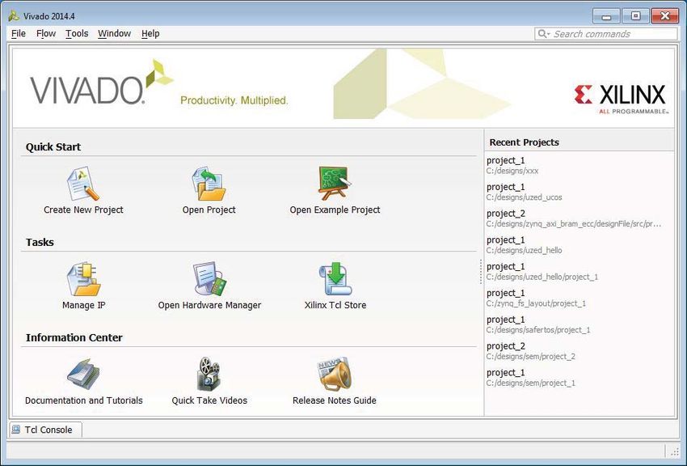Click the Release Notes Guide label
This screenshot has width=687, height=466.
335,400
